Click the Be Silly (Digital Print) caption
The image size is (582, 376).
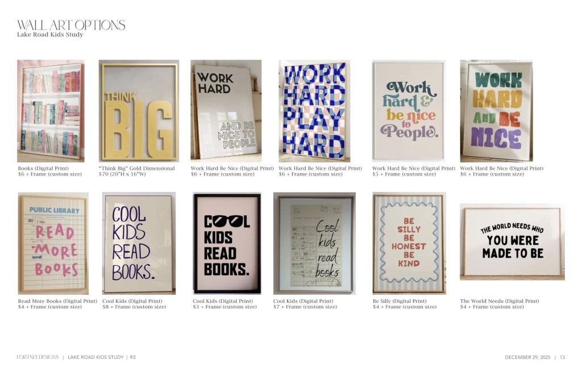[400, 301]
